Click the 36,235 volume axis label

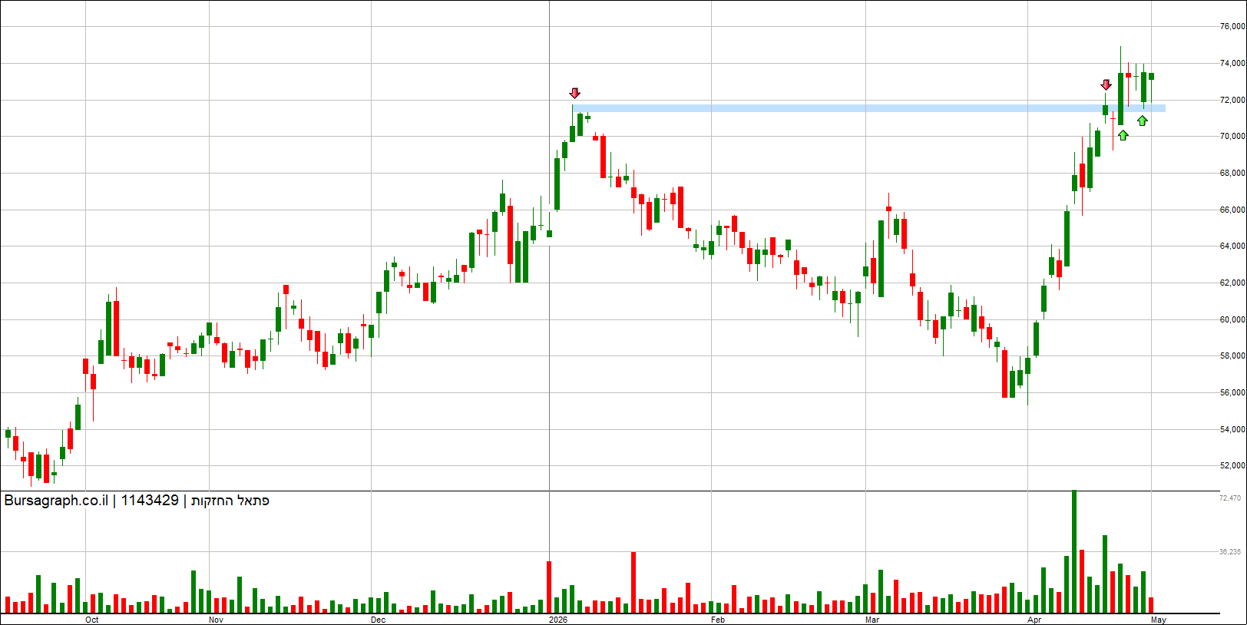pyautogui.click(x=1230, y=551)
